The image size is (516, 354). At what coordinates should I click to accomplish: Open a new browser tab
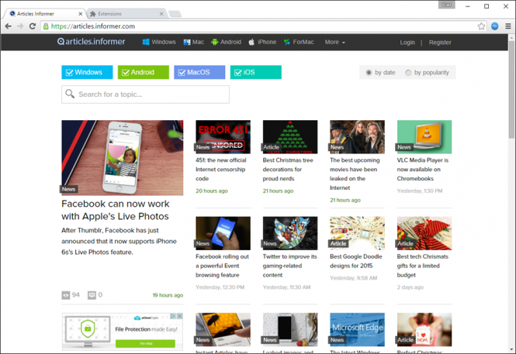click(x=175, y=14)
